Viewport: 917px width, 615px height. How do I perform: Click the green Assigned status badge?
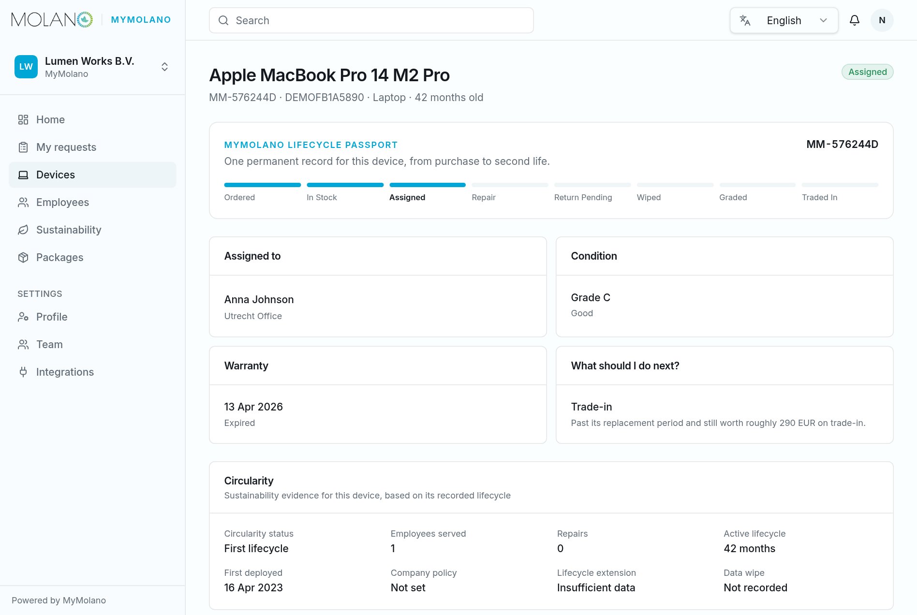[x=867, y=72]
